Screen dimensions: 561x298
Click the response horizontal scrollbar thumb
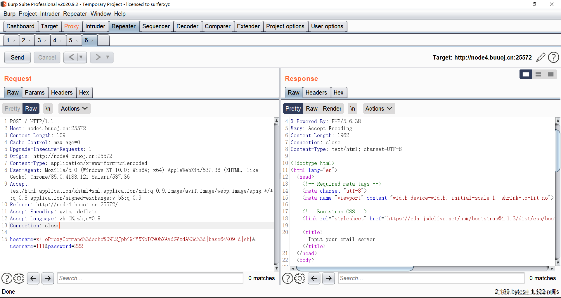point(355,269)
